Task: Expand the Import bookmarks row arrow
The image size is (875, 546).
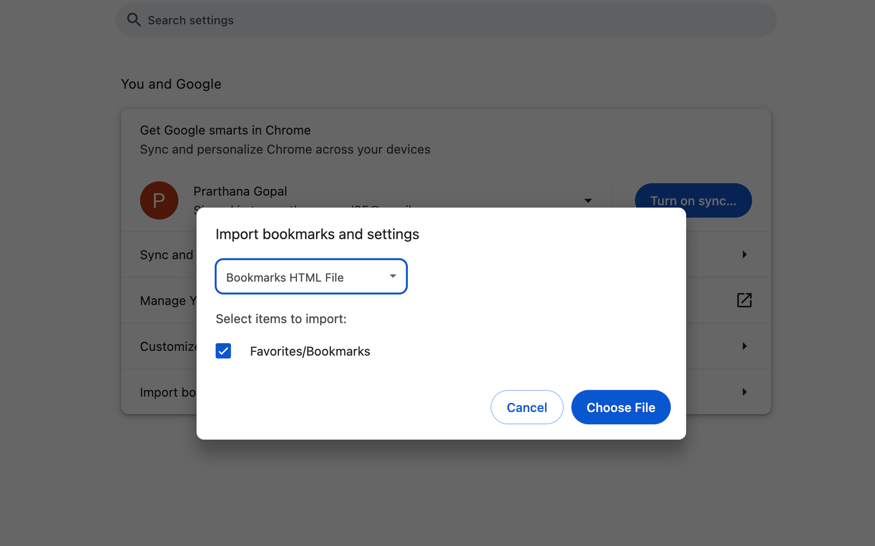Action: (x=745, y=392)
